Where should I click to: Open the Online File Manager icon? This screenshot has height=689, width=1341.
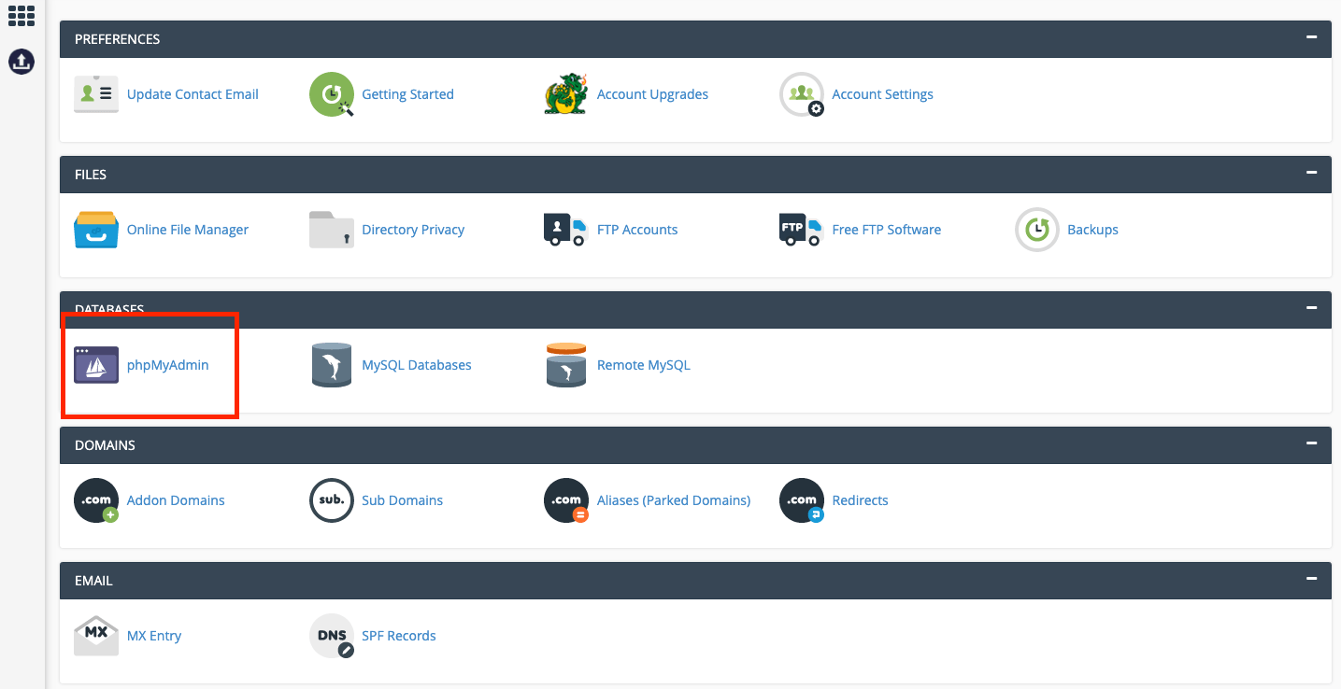click(96, 230)
